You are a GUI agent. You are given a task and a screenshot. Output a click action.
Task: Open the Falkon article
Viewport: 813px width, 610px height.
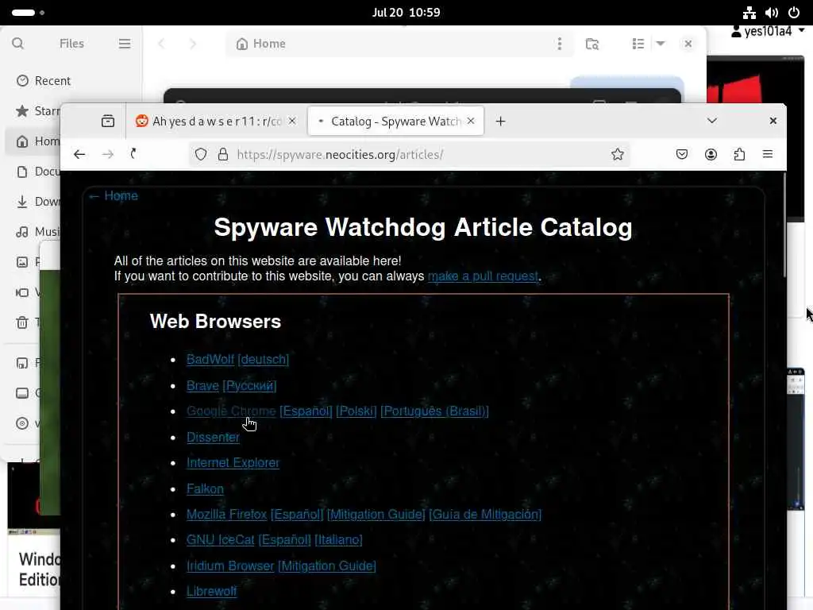click(x=205, y=488)
